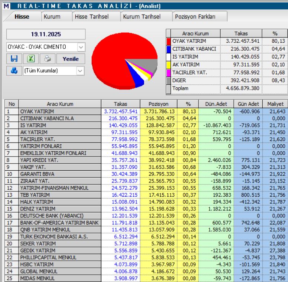
Task: Click Pozisyon value 97.930.845
Action: click(x=161, y=132)
